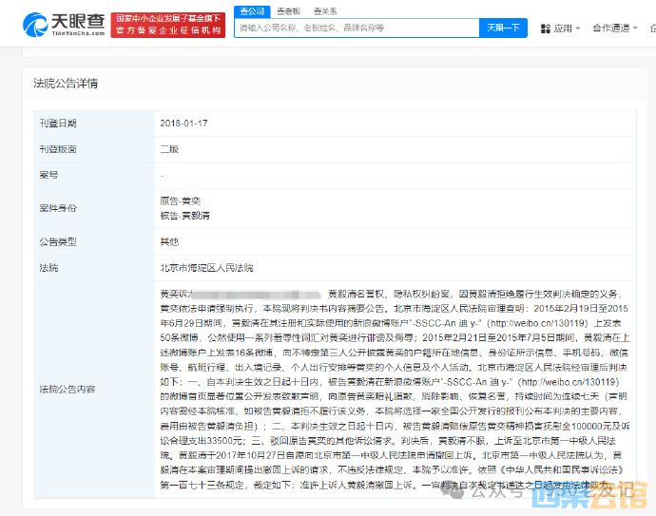Click the 北京市海淀区人民法院 court name
The height and width of the screenshot is (516, 656).
[x=206, y=268]
